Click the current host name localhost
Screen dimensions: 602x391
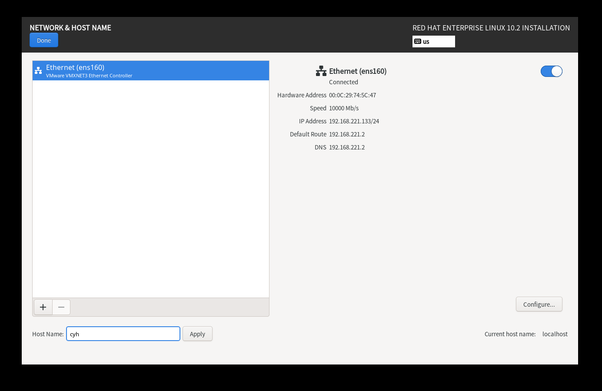(555, 334)
